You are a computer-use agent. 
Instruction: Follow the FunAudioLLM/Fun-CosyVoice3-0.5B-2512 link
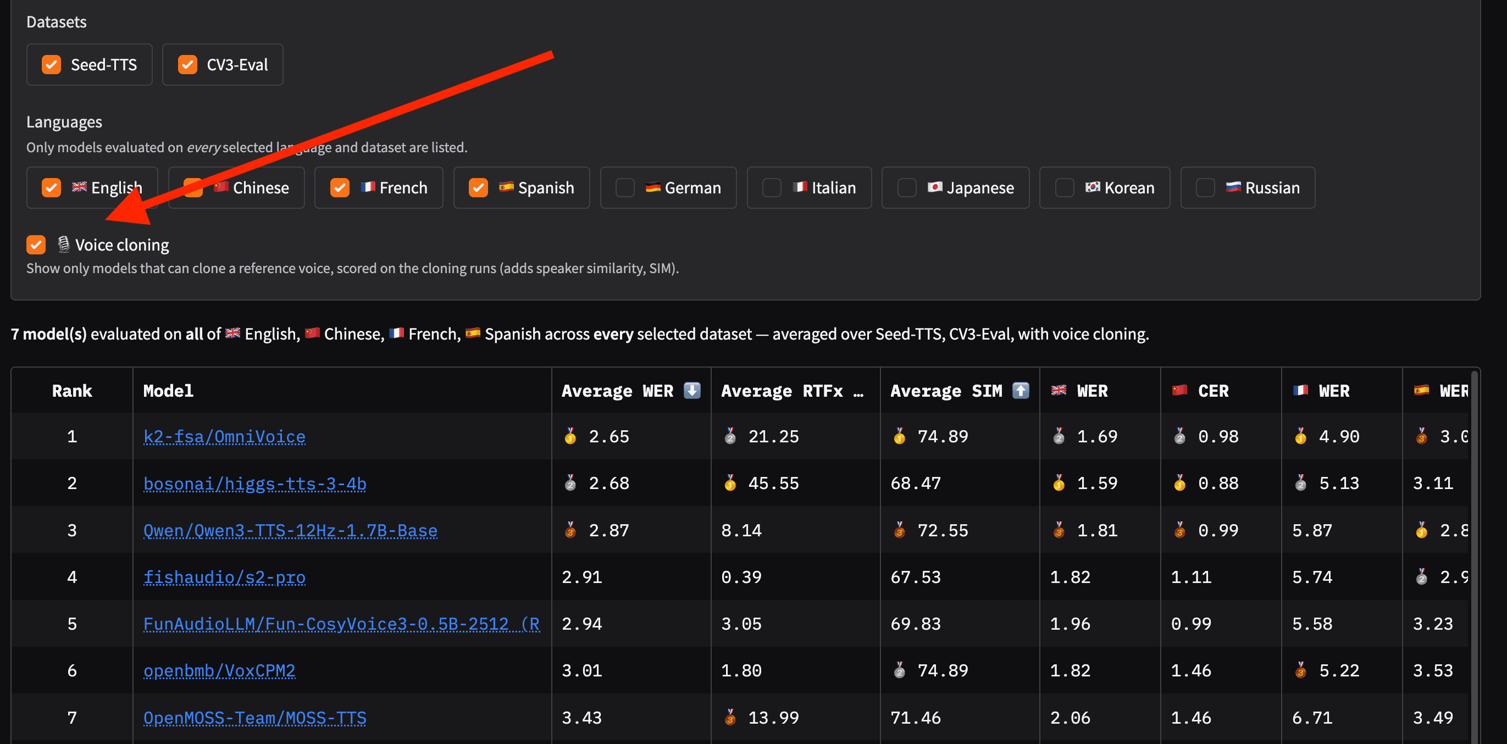[x=342, y=624]
